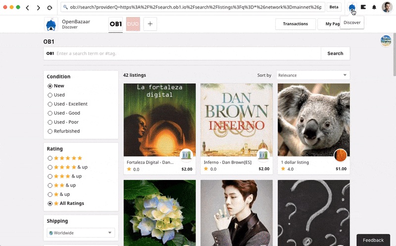This screenshot has width=396, height=246.
Task: Click the Search button
Action: [335, 54]
